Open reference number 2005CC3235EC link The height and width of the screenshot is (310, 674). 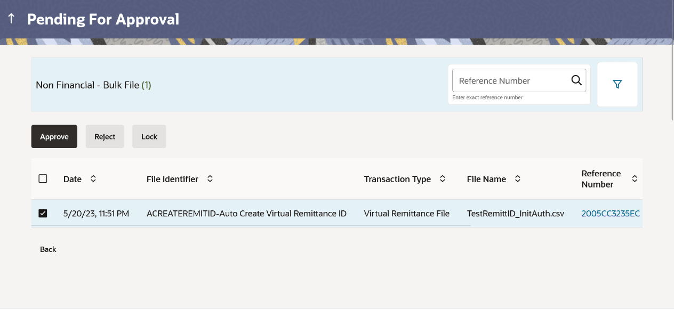[611, 214]
